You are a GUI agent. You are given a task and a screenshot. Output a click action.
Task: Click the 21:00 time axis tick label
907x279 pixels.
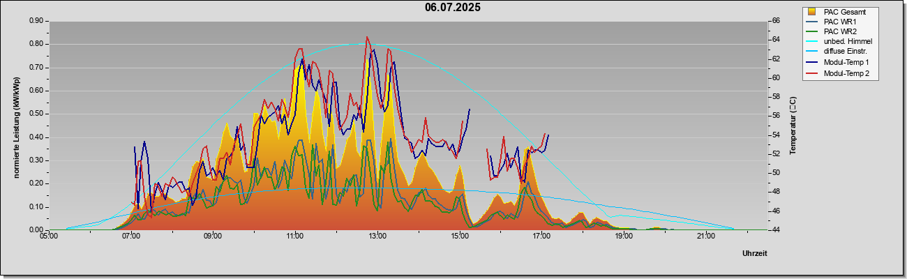pyautogui.click(x=705, y=236)
